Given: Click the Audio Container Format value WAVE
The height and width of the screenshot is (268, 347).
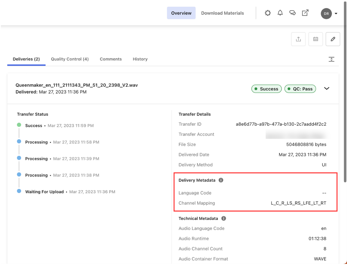Looking at the screenshot, I should pyautogui.click(x=320, y=259).
